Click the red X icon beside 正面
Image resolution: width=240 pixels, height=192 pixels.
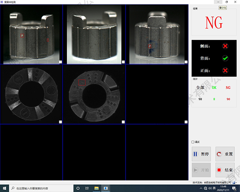pyautogui.click(x=225, y=70)
